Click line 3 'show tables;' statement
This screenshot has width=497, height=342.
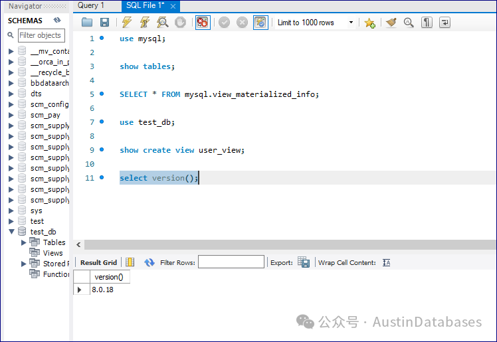[x=147, y=66]
